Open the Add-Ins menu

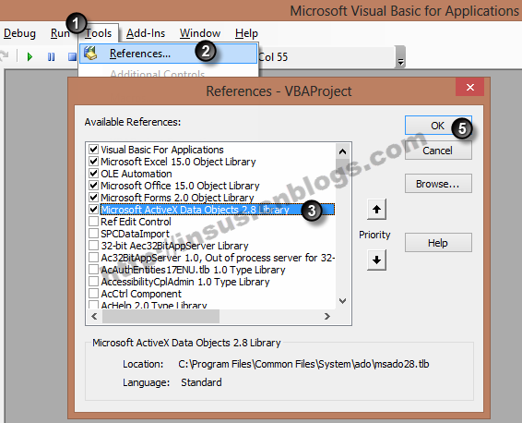click(146, 33)
